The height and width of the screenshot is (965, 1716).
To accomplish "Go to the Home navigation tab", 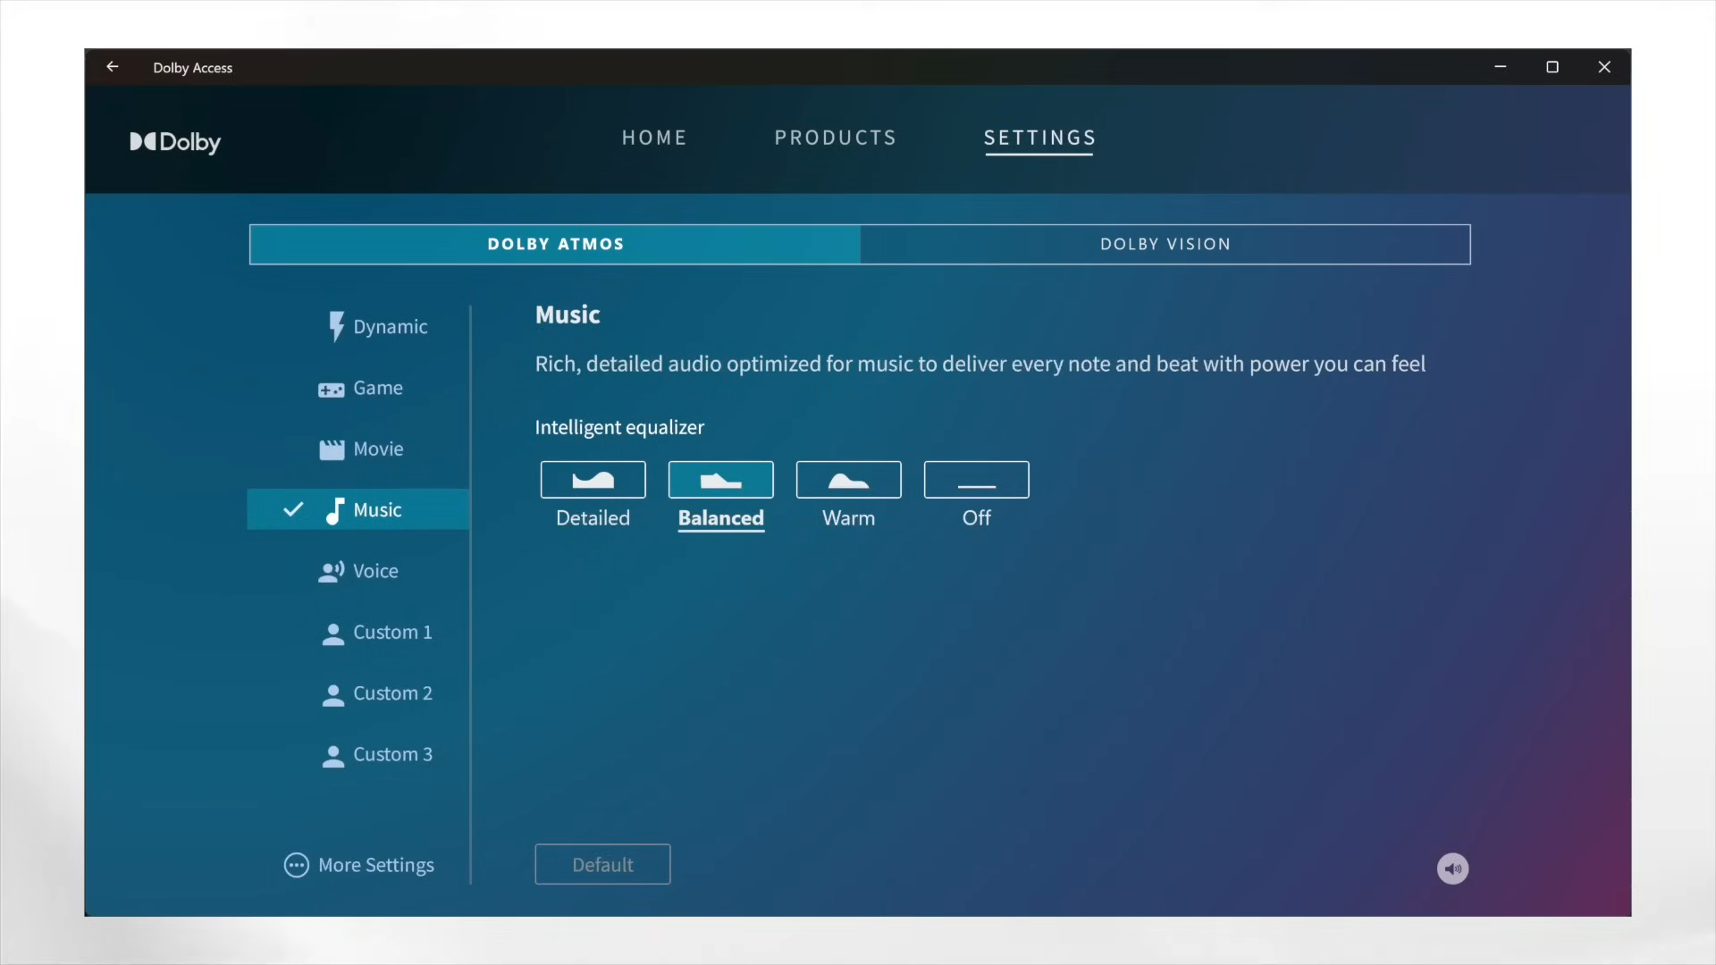I will [x=654, y=138].
